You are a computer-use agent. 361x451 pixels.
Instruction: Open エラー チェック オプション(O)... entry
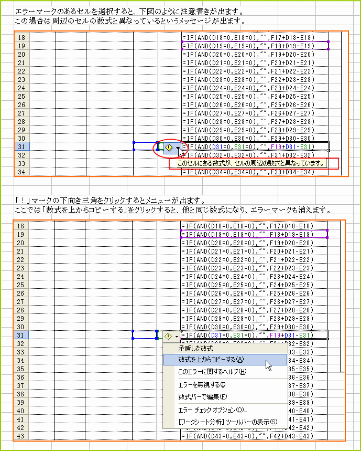[x=225, y=410]
